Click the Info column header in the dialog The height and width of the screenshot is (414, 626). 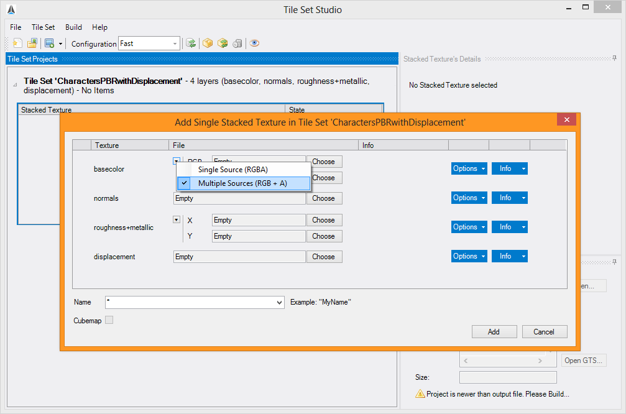403,145
